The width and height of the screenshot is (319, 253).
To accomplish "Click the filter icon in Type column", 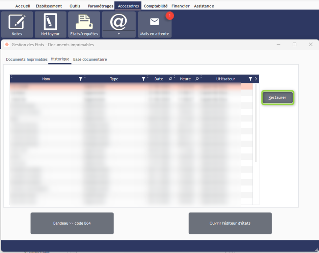I will [x=143, y=79].
